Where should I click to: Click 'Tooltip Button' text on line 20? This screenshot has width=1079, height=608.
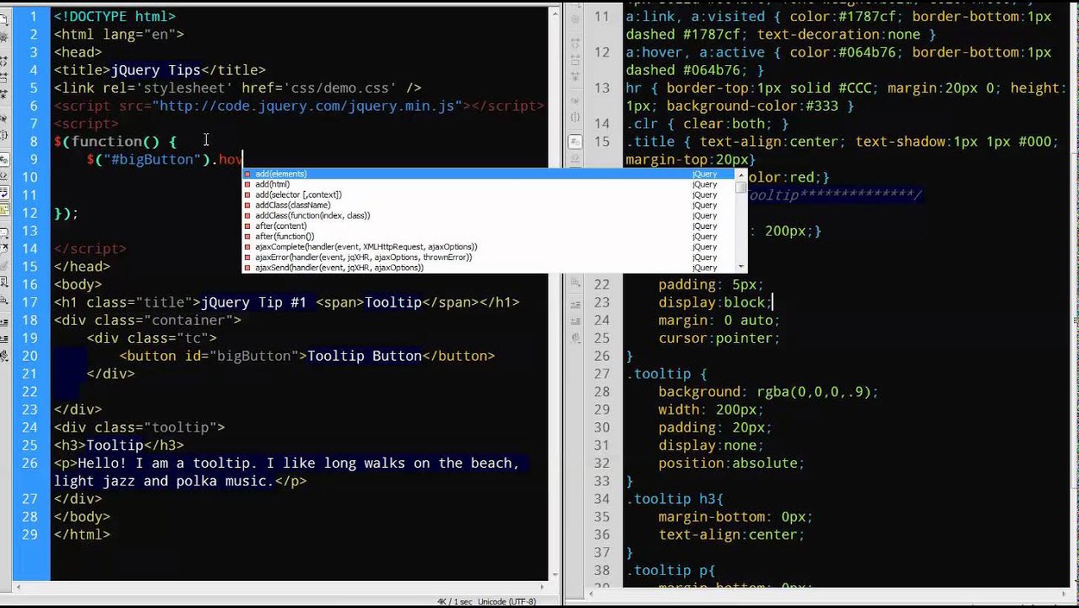pyautogui.click(x=365, y=356)
